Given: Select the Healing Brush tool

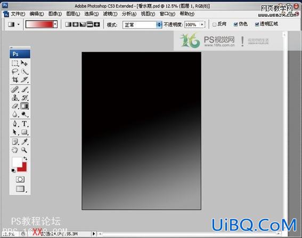Looking at the screenshot, I should coord(15,90).
